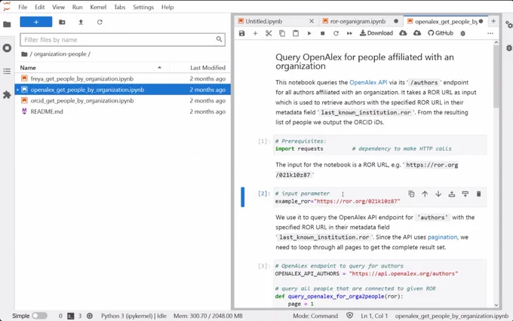Click the organization-people breadcrumb
This screenshot has width=513, height=321.
[x=60, y=54]
